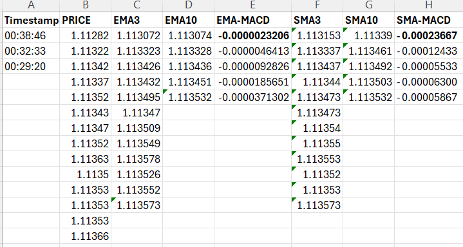463x247 pixels.
Task: Select EMA-MACD cell -0.0000046413
Action: point(253,51)
